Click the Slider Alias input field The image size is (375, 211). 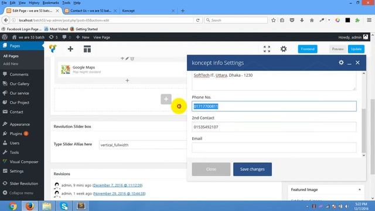(x=143, y=145)
